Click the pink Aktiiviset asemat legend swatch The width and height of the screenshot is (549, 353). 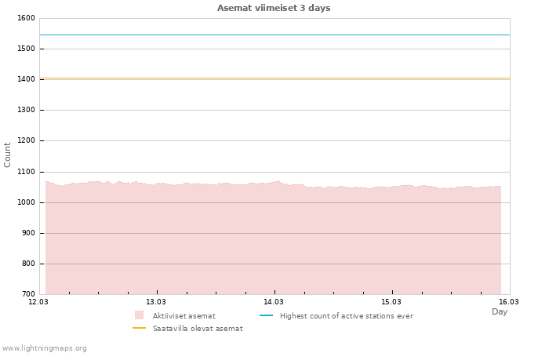tap(139, 315)
